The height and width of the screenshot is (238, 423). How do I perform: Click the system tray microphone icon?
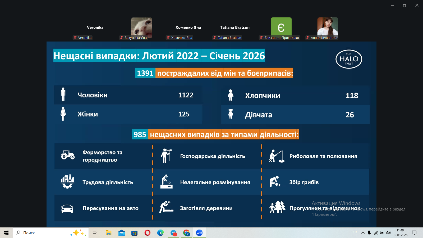point(369,233)
